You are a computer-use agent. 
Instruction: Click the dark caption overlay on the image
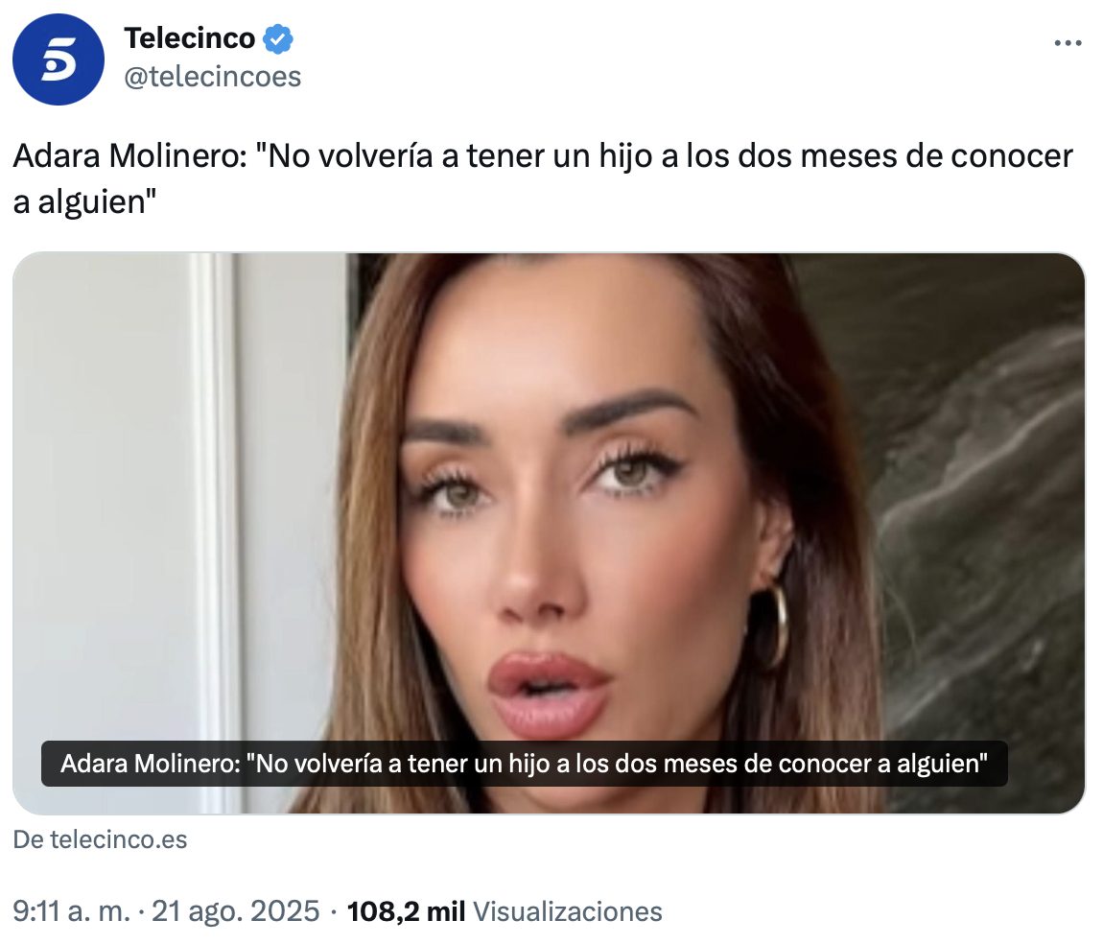[524, 764]
